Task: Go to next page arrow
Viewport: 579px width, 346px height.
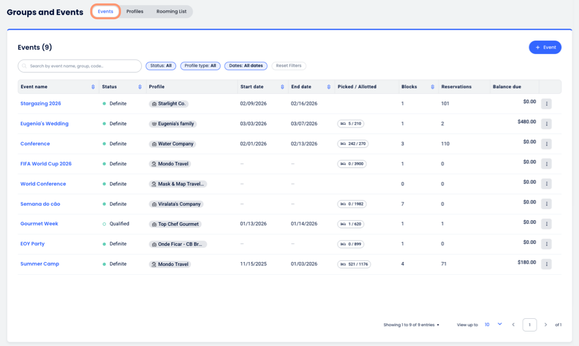Action: [545, 325]
